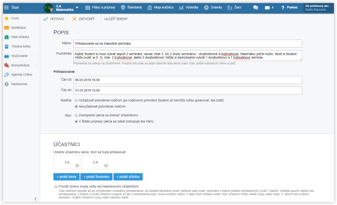Screen dimensions: 337x205
Task: Open the Úvod sidebar item
Action: 15,18
